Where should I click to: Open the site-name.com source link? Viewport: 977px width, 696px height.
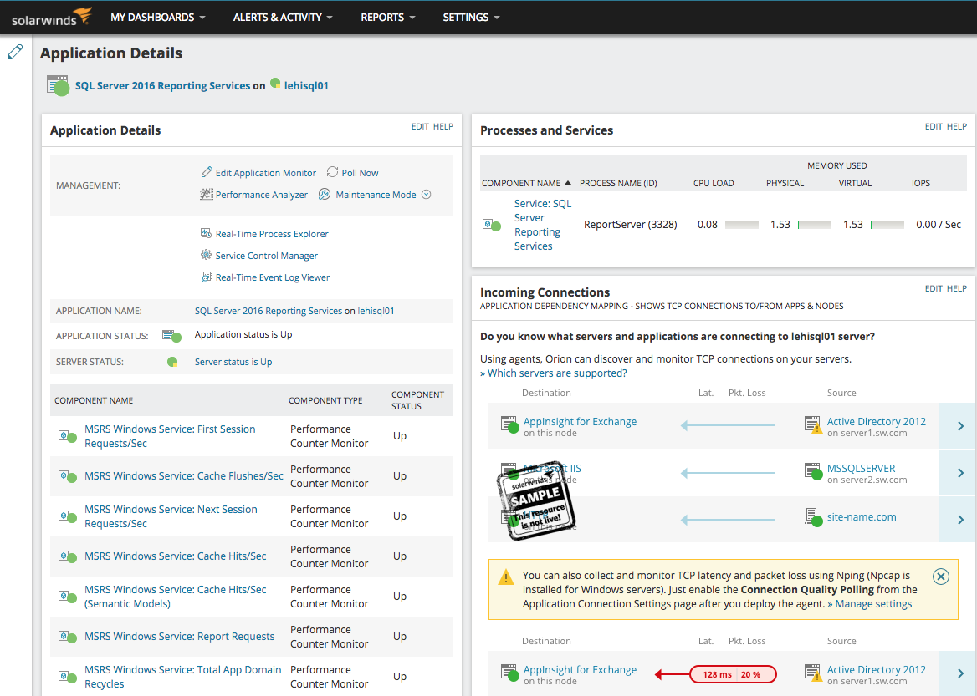(x=862, y=516)
